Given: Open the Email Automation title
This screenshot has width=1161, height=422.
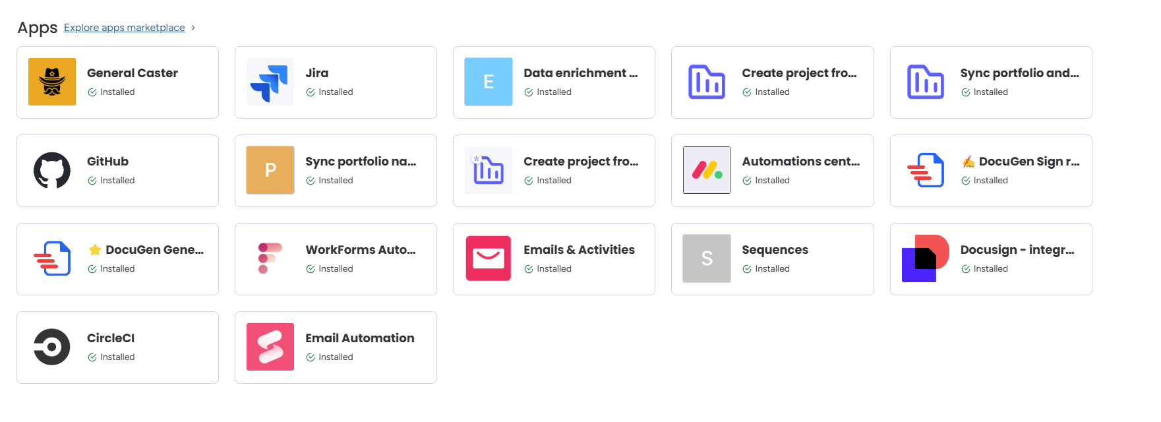Looking at the screenshot, I should coord(360,338).
